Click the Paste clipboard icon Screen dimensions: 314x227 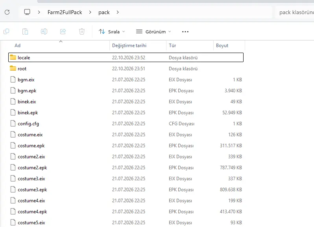(x=25, y=31)
